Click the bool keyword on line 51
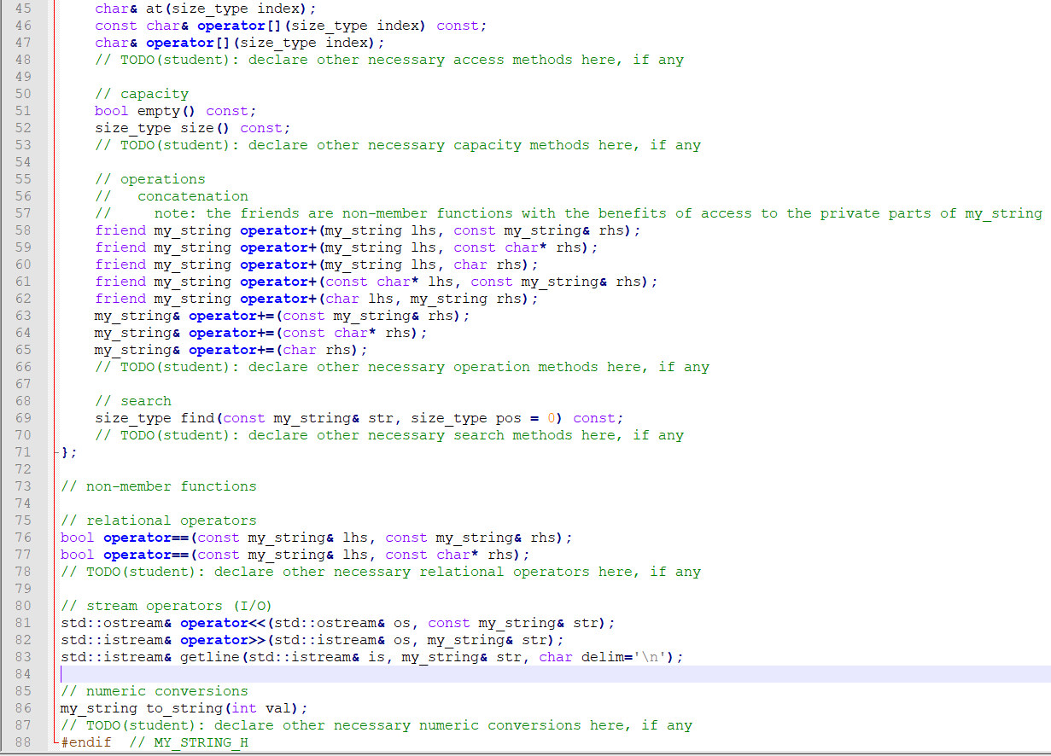Image resolution: width=1051 pixels, height=756 pixels. coord(111,111)
